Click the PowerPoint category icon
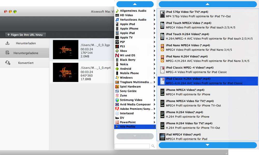Viewport: 259px width, 155px height. (117, 122)
